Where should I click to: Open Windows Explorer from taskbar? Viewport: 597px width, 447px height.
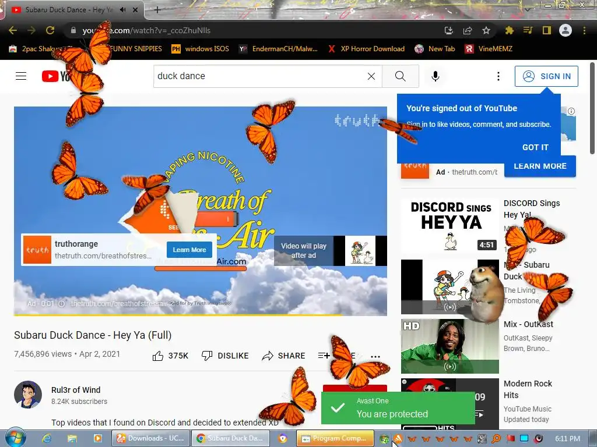coord(72,438)
